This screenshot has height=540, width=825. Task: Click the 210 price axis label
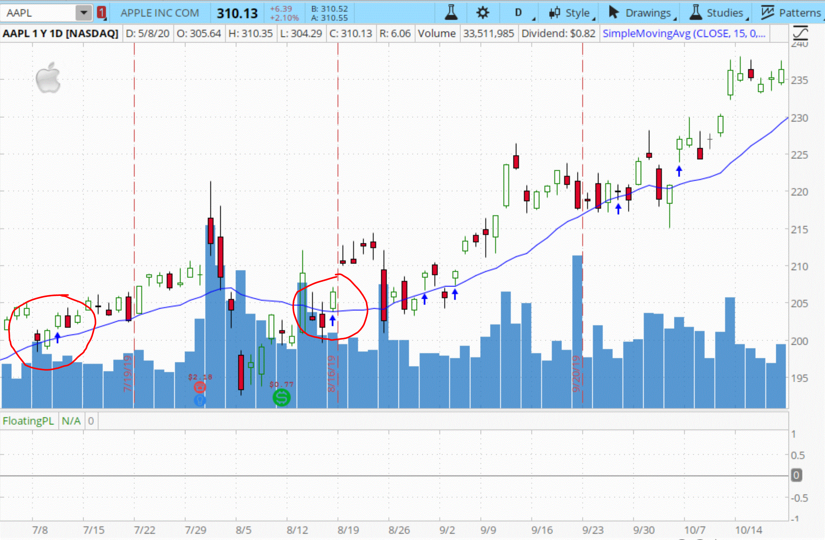coord(799,266)
